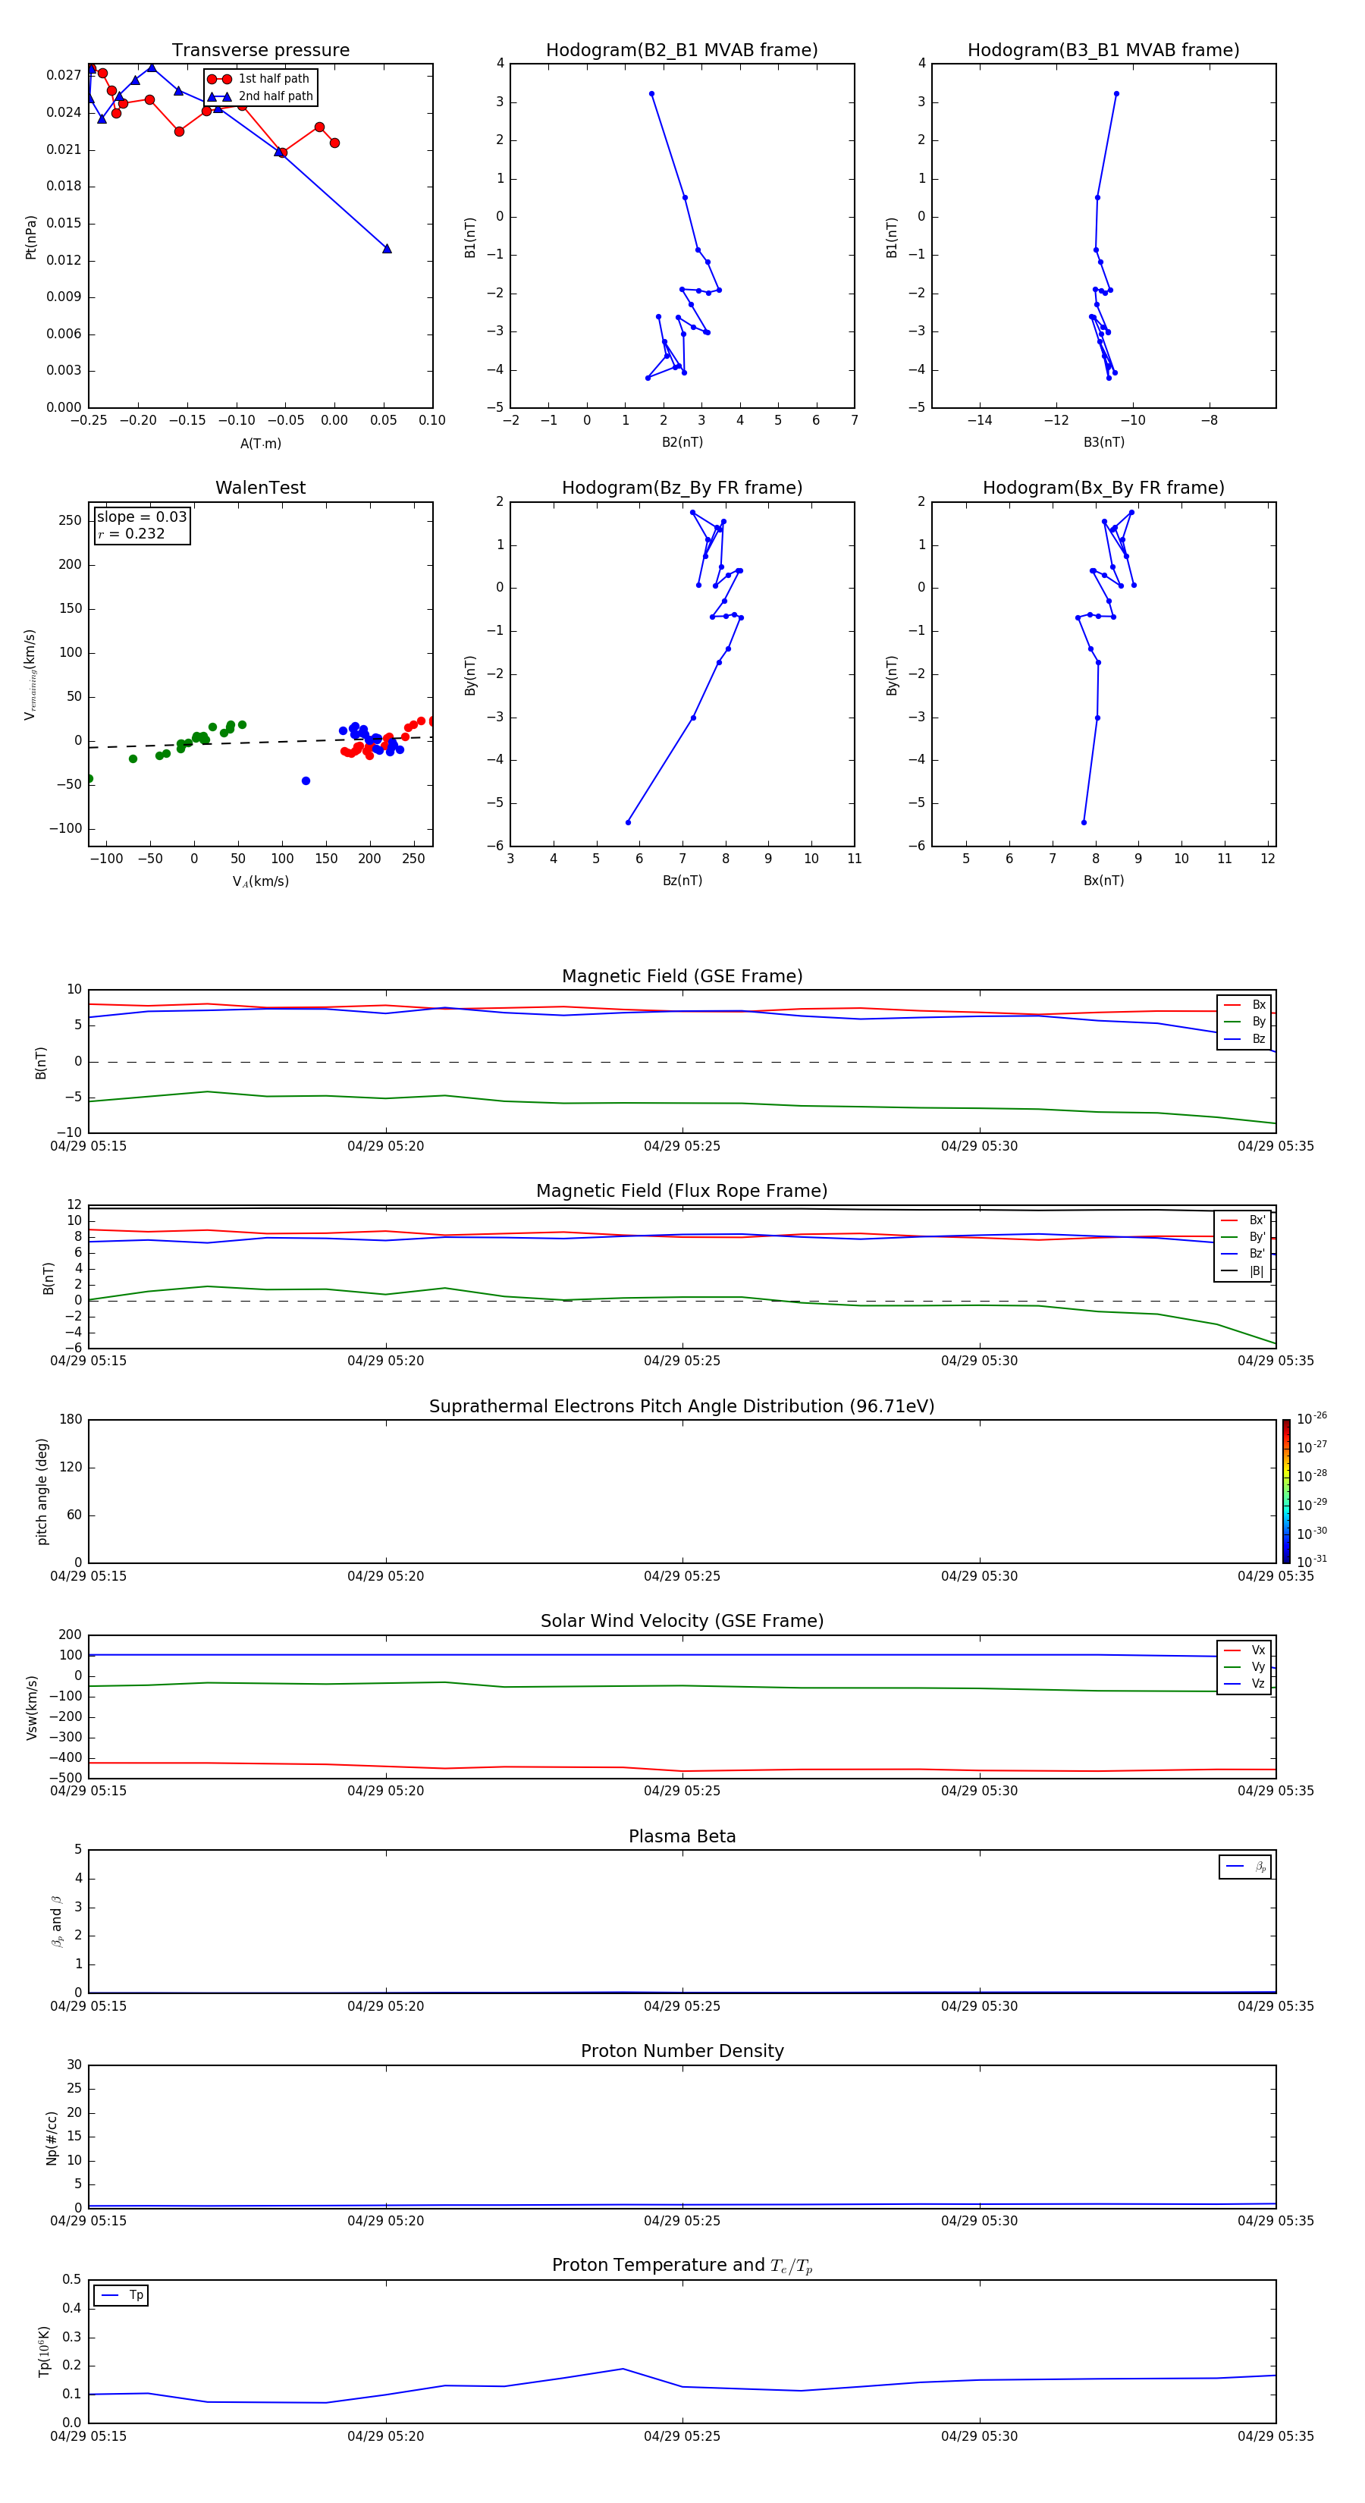Screen dimensions: 1365x2503
Task: Click the 'Transverse pressure' plot title
Action: (x=260, y=51)
